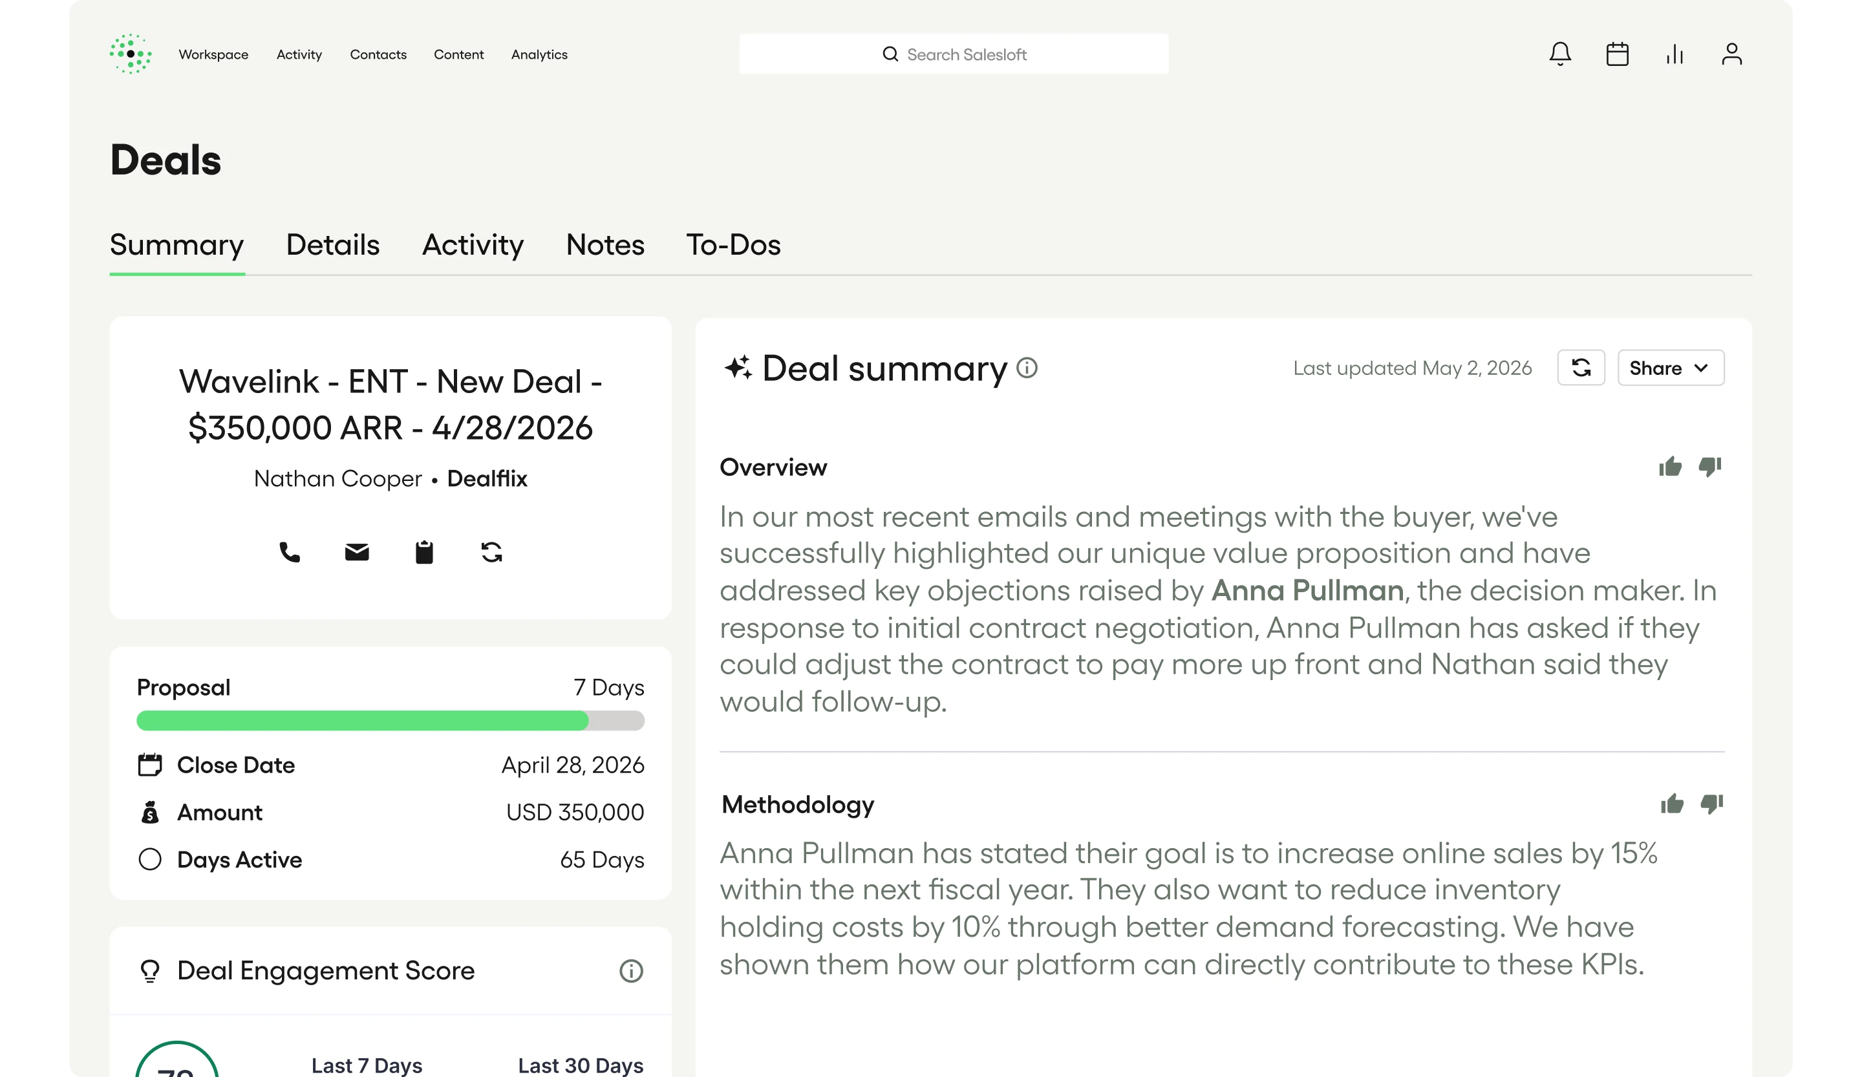Image resolution: width=1862 pixels, height=1077 pixels.
Task: Click the Last updated May 2, 2026 text
Action: (x=1412, y=368)
